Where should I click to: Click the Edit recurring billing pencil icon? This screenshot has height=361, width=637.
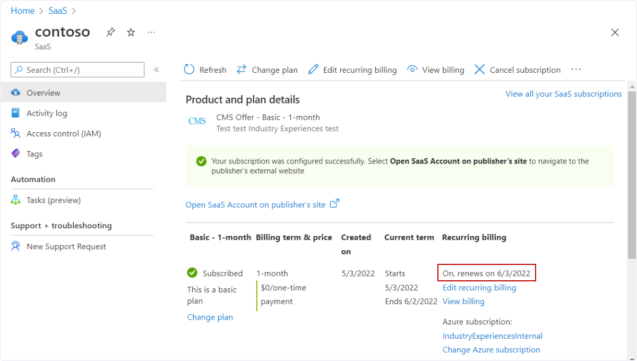point(313,70)
